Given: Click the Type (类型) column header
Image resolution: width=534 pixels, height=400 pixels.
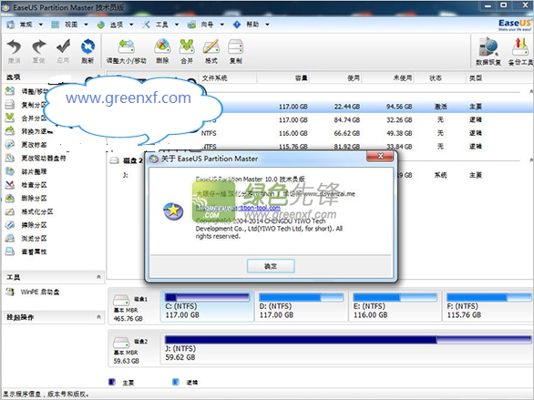Looking at the screenshot, I should tap(476, 78).
